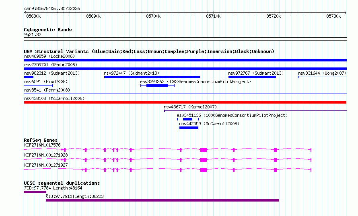Click the 85710k ruler tick label
This screenshot has width=358, height=216.
coord(213,16)
